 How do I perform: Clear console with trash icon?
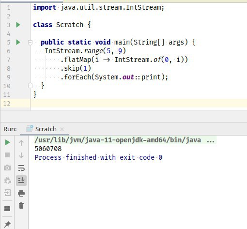tap(21, 206)
